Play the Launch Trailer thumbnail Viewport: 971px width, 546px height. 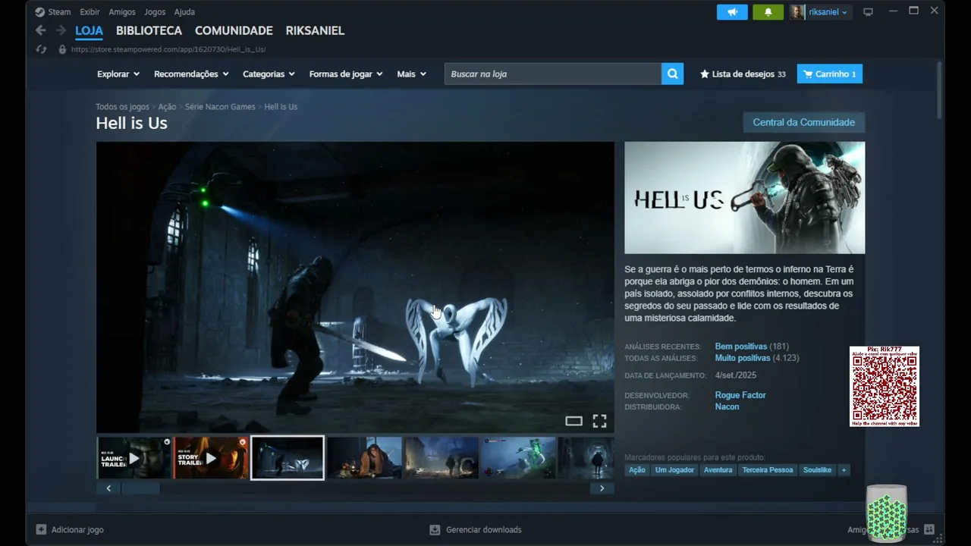tap(134, 457)
